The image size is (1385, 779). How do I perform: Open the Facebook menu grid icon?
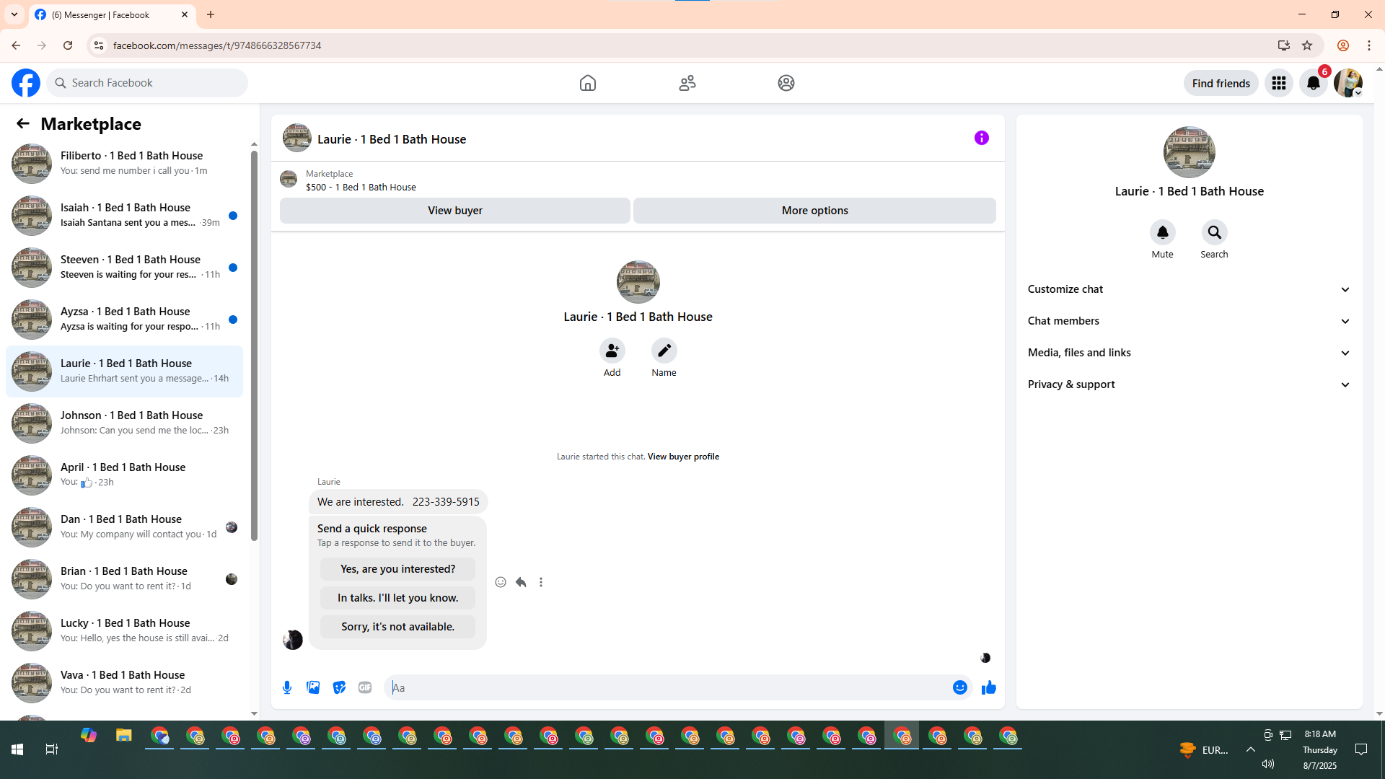coord(1279,83)
